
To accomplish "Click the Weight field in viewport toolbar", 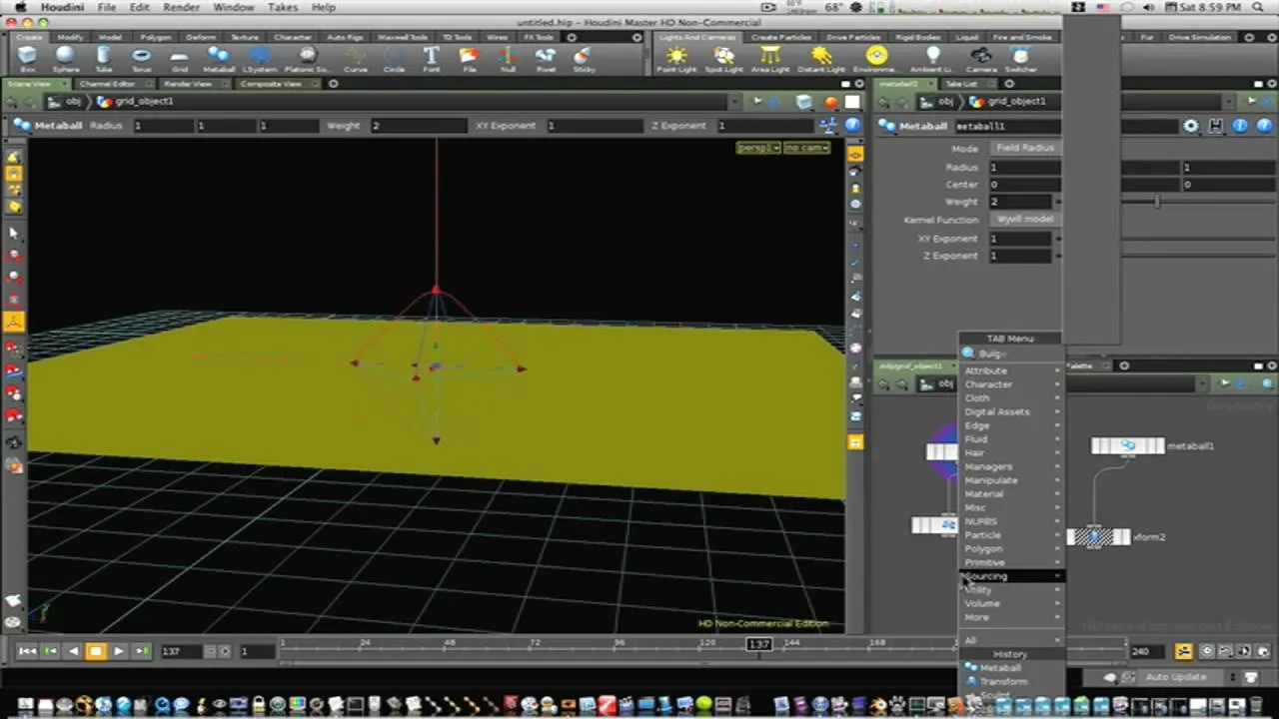I will [418, 126].
